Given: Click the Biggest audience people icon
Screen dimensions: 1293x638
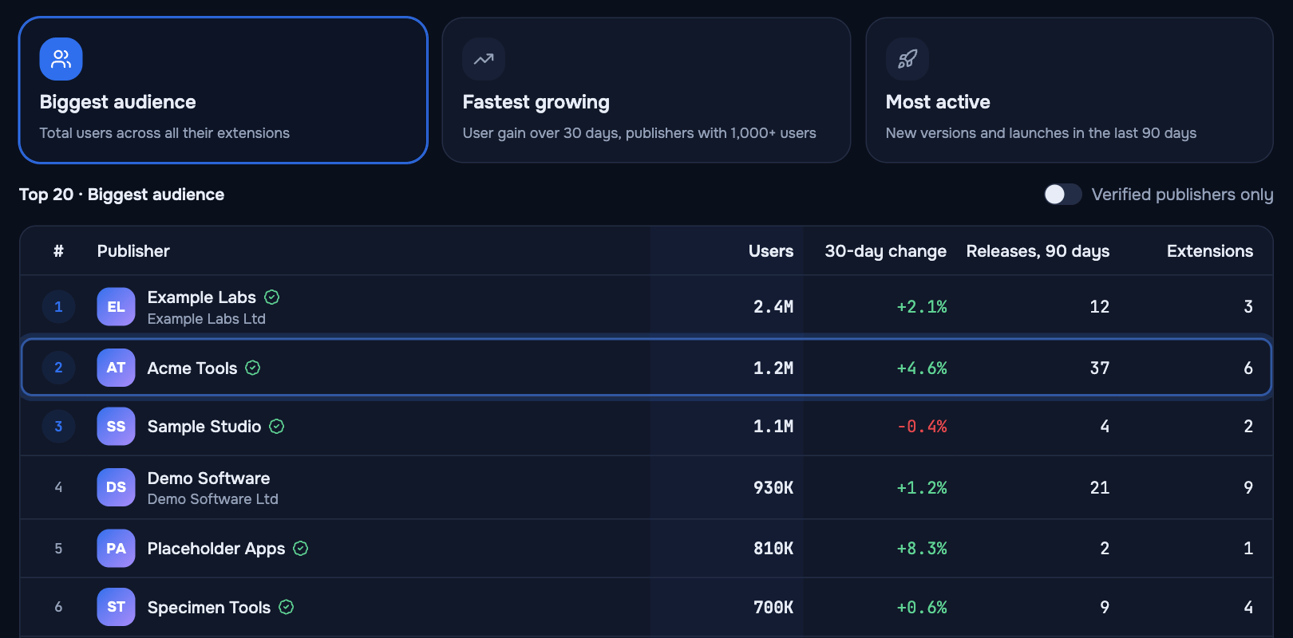Looking at the screenshot, I should coord(61,59).
